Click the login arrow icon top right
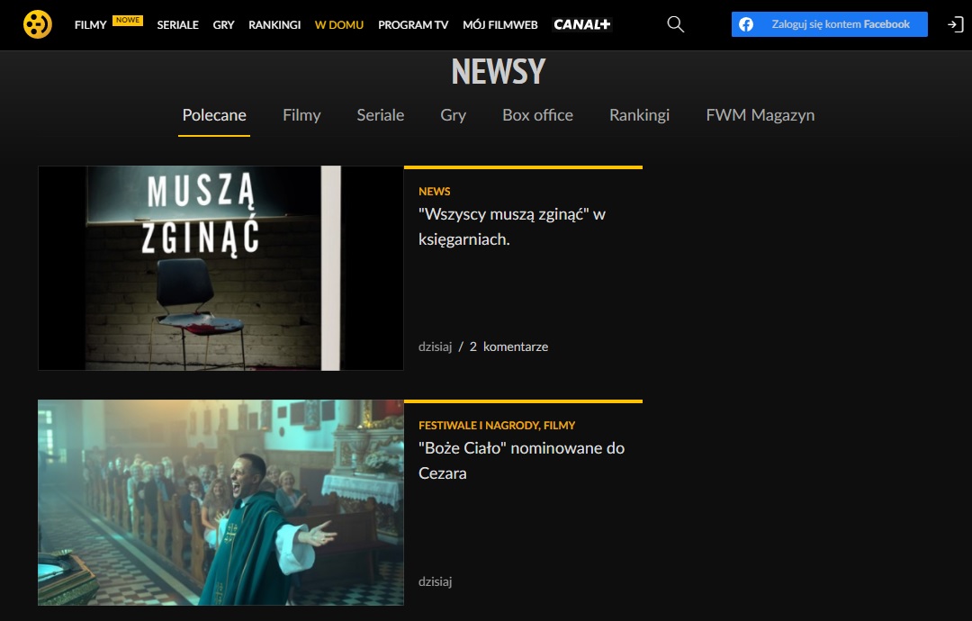Viewport: 972px width, 621px height. (x=954, y=24)
